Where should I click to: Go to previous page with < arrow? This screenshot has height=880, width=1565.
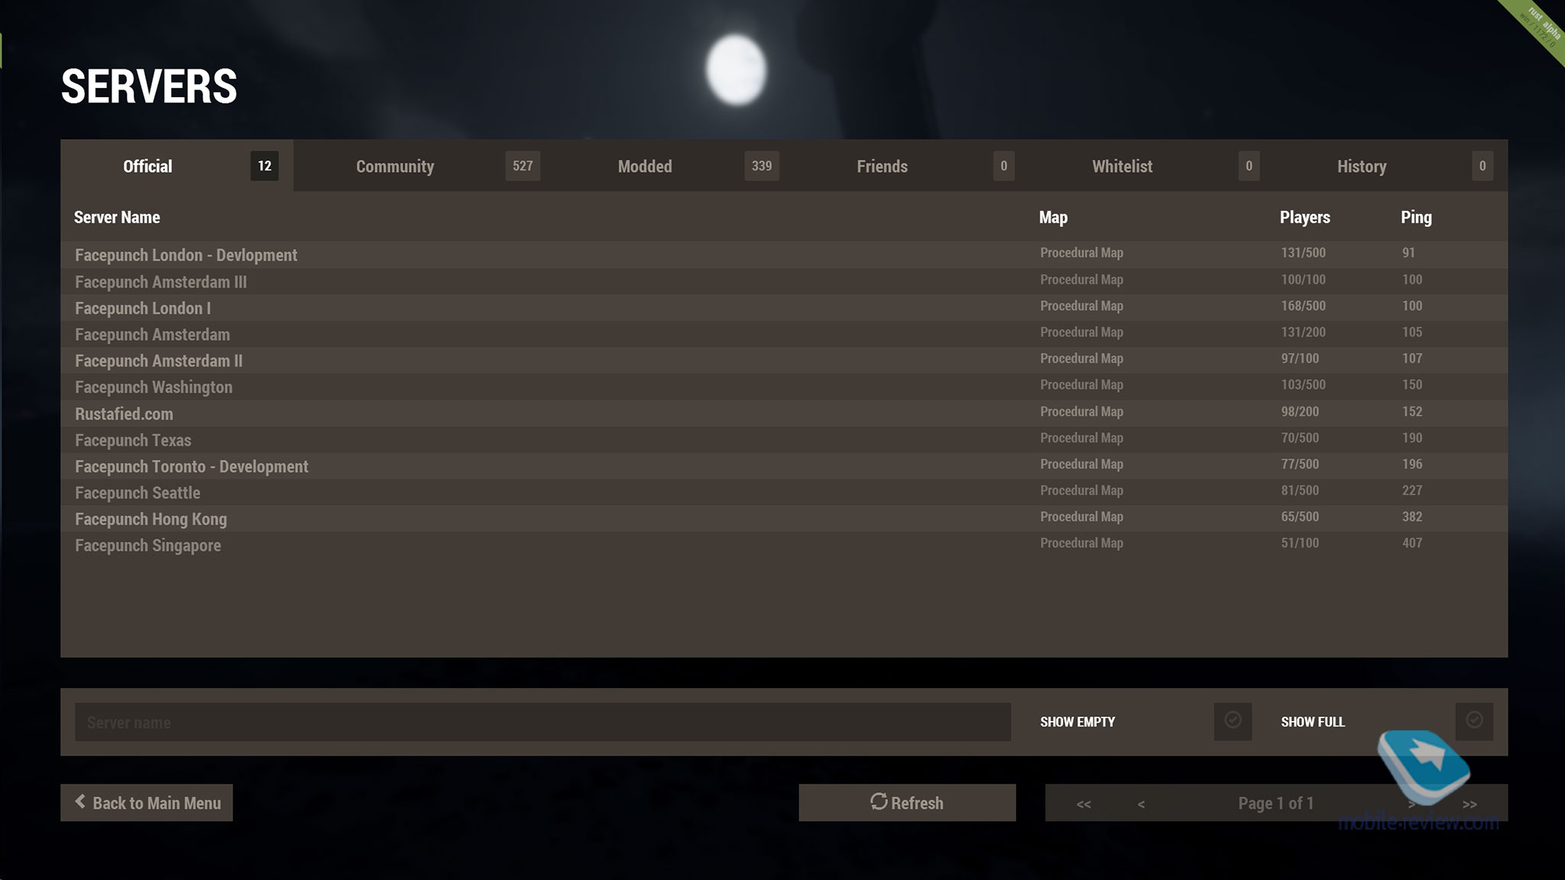click(1141, 804)
